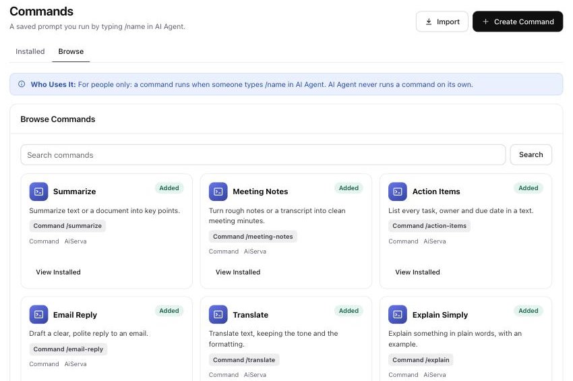
Task: Click the Commands page heading
Action: 41,11
